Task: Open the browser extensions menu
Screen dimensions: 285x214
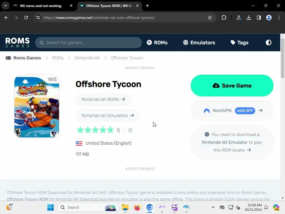Action: pyautogui.click(x=224, y=18)
